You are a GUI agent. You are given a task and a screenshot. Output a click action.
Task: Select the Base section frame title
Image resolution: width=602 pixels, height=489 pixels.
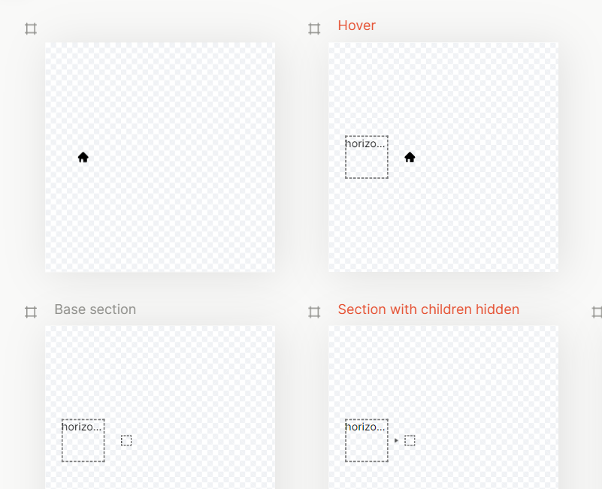coord(95,309)
